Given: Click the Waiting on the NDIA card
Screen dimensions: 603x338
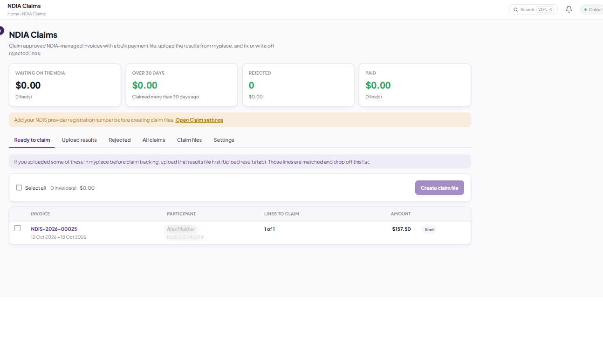Looking at the screenshot, I should (x=65, y=85).
